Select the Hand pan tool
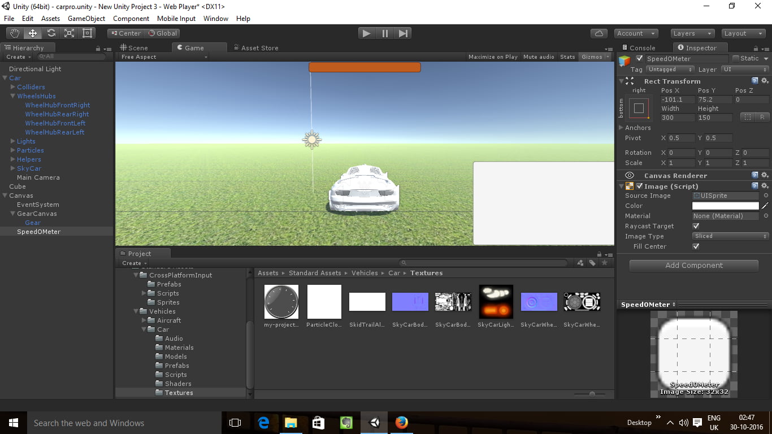Image resolution: width=772 pixels, height=434 pixels. [14, 33]
